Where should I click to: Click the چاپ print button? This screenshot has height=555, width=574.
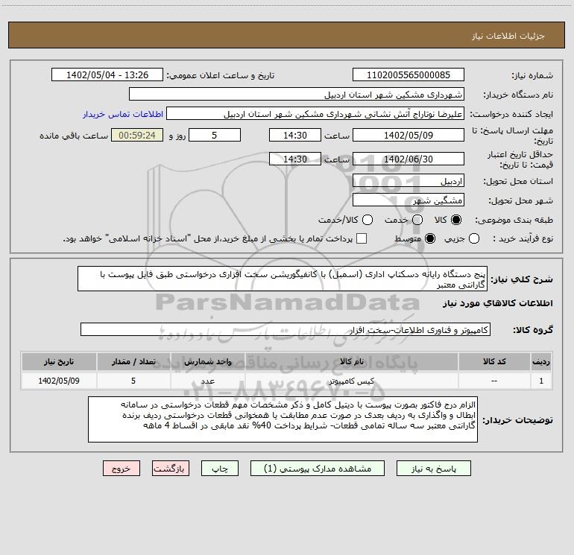point(220,469)
